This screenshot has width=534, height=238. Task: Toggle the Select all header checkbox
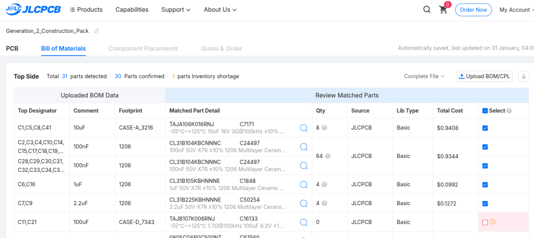click(x=485, y=110)
